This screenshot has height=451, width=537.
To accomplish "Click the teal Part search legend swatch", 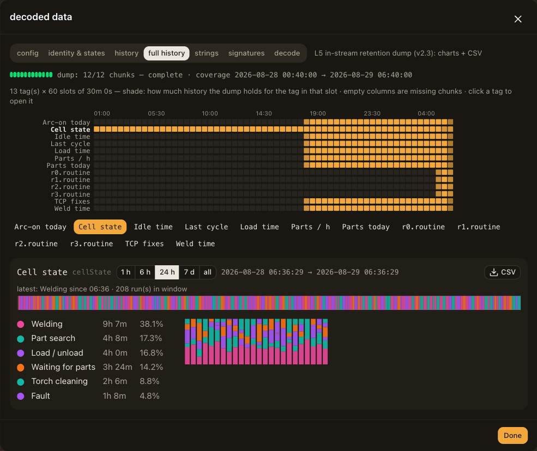I will pos(21,339).
